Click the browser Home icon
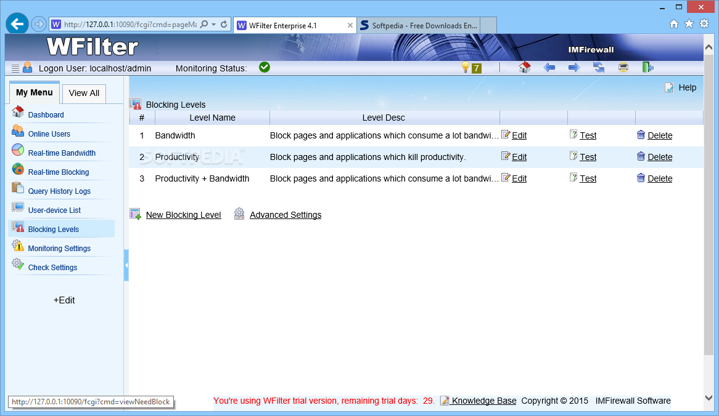This screenshot has height=416, width=719. 673,24
